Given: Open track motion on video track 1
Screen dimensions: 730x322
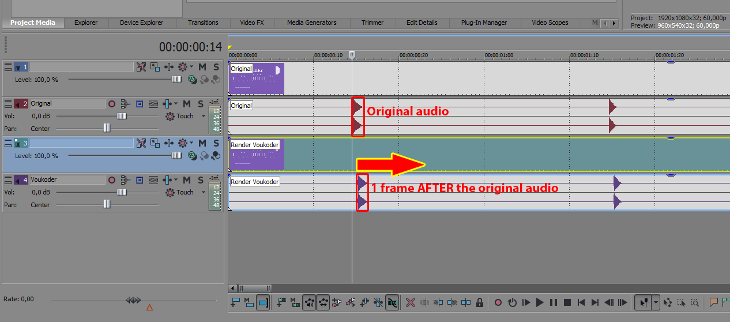Looking at the screenshot, I should coord(141,67).
